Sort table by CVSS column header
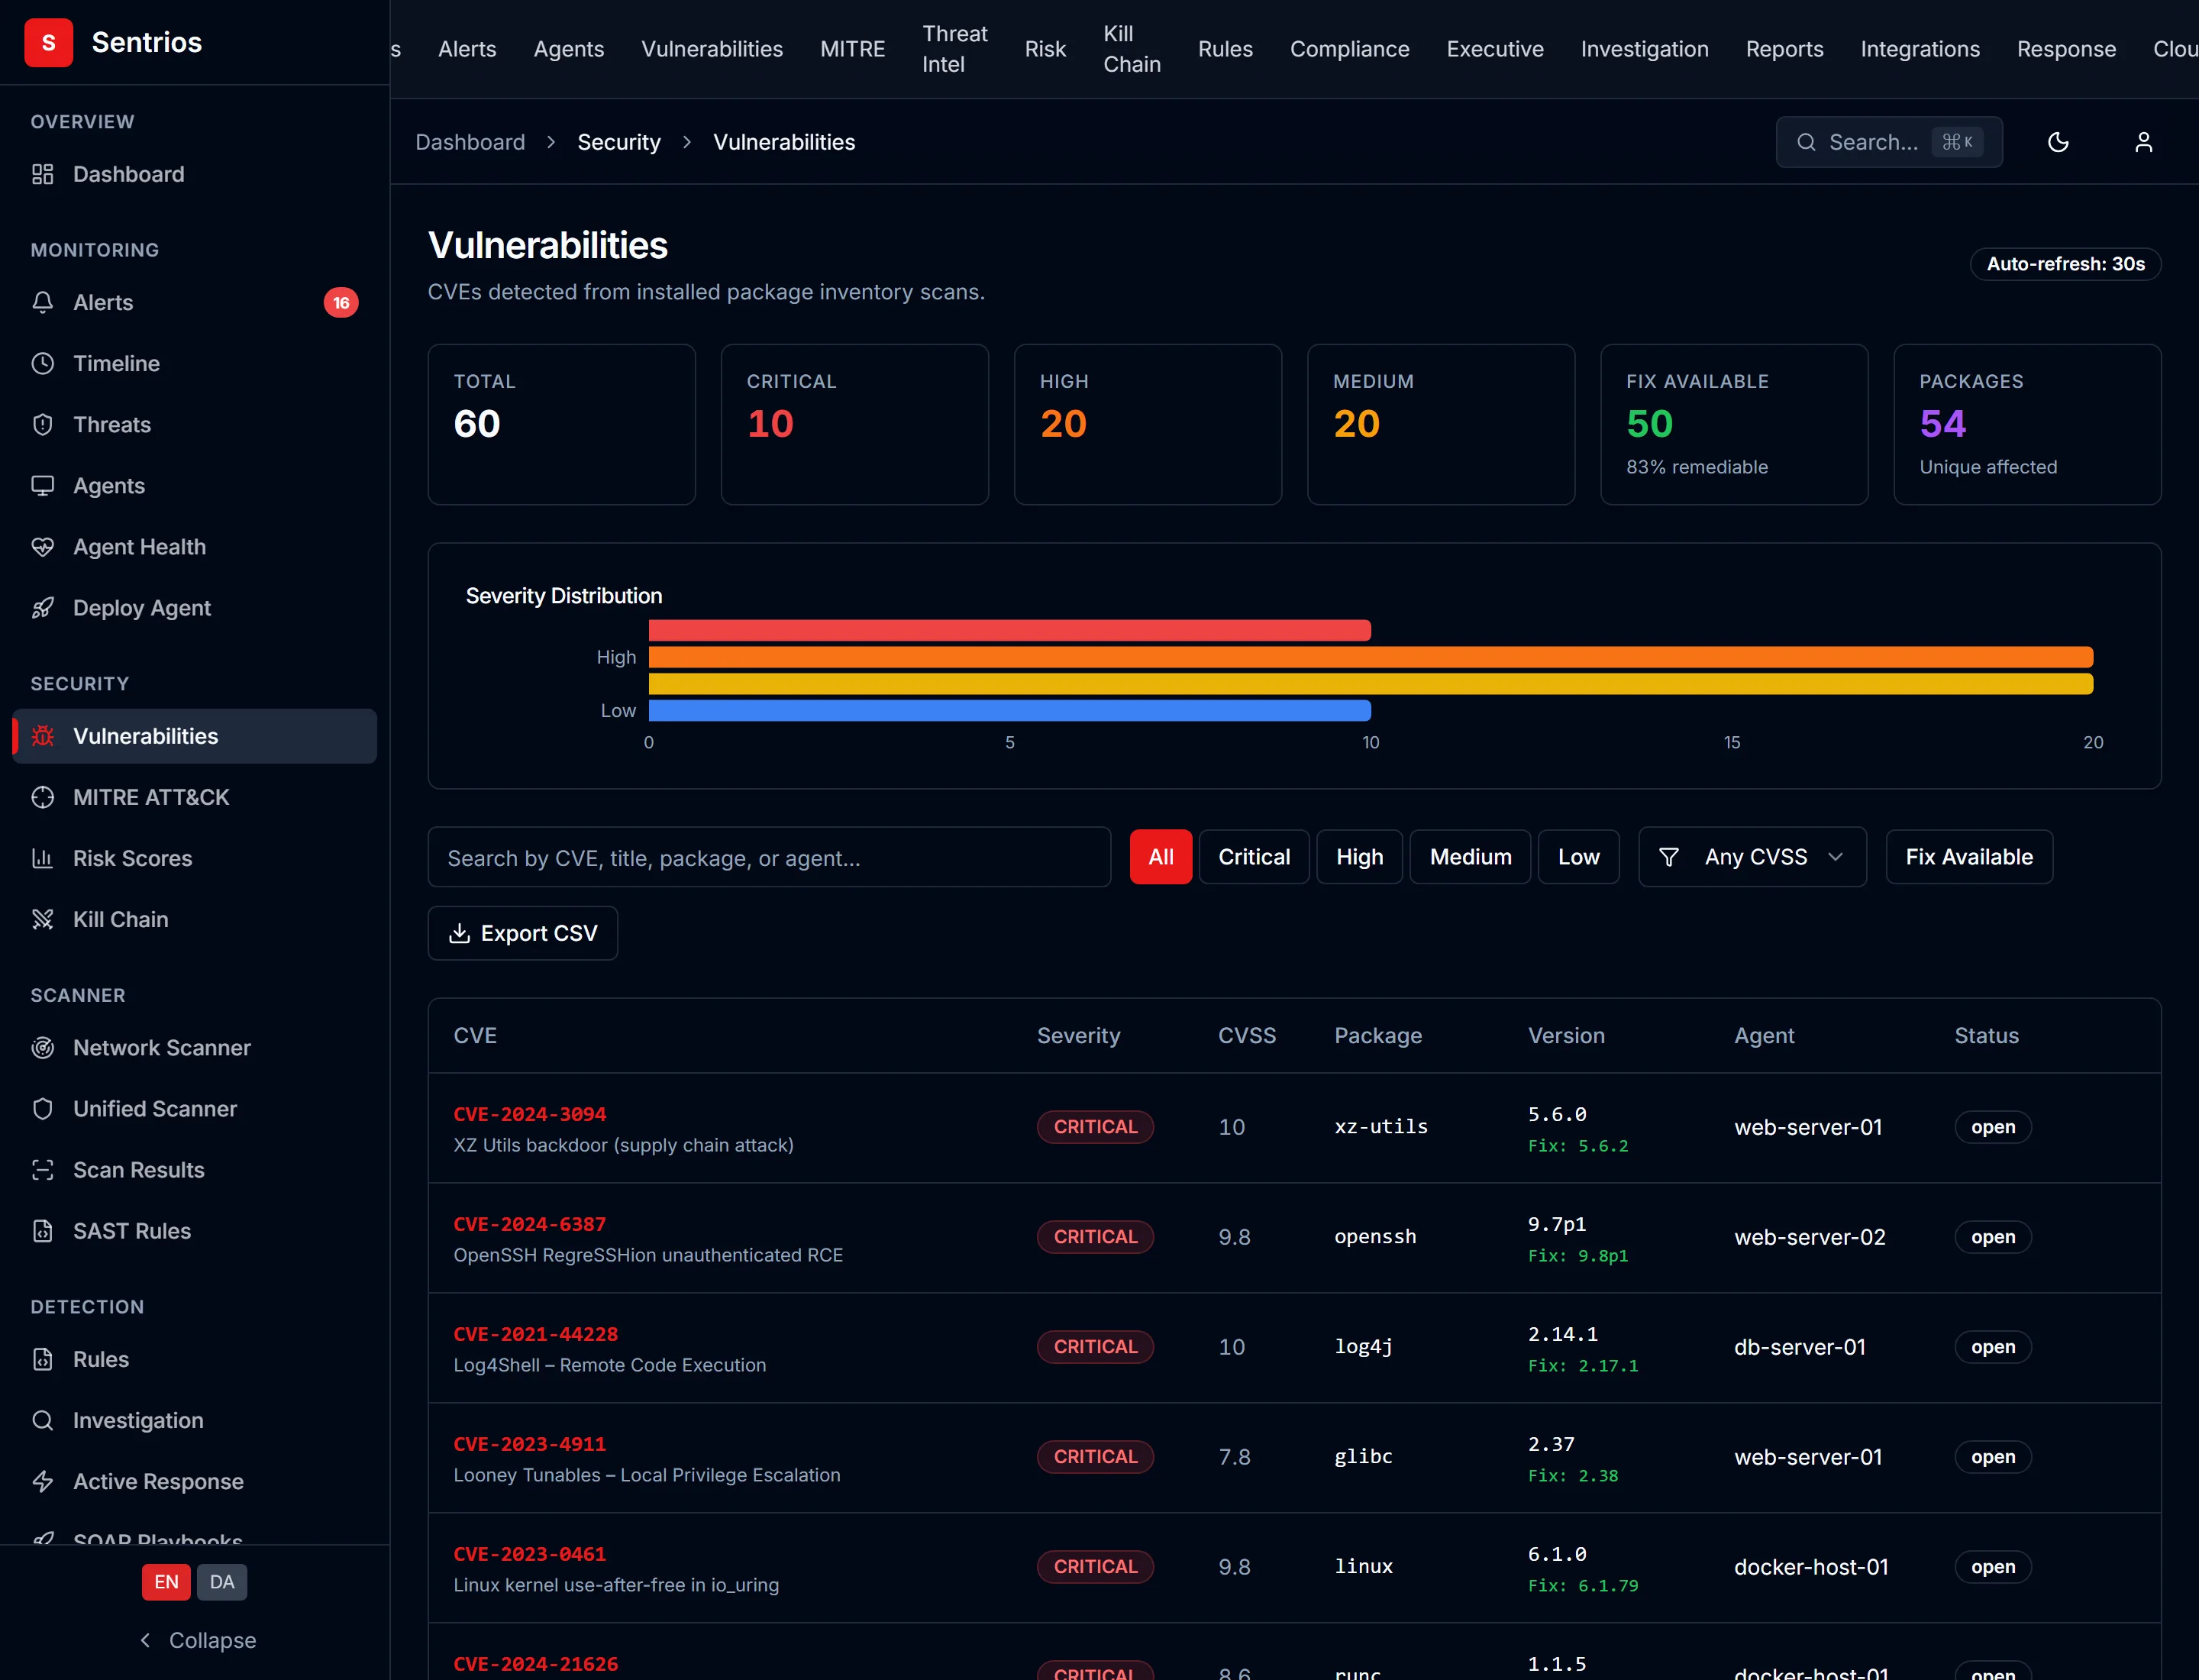 [x=1246, y=1035]
